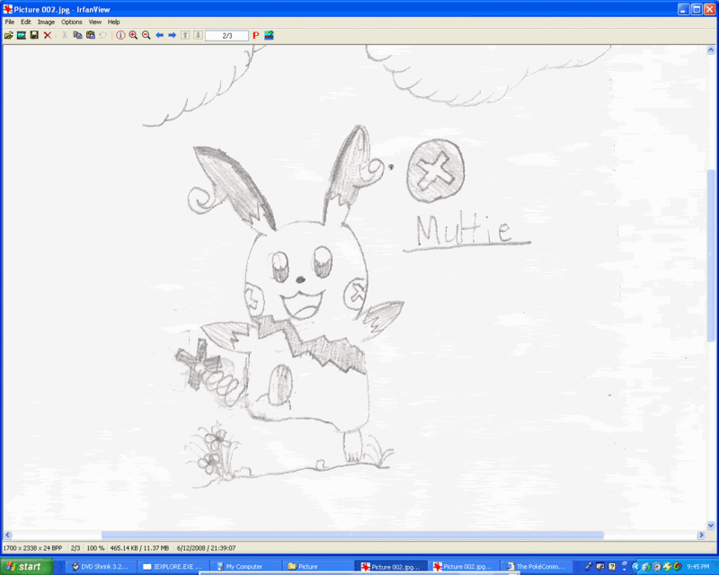Viewport: 719px width, 575px height.
Task: Click '465.14 KB / 11.37 MB' status entry
Action: 139,548
